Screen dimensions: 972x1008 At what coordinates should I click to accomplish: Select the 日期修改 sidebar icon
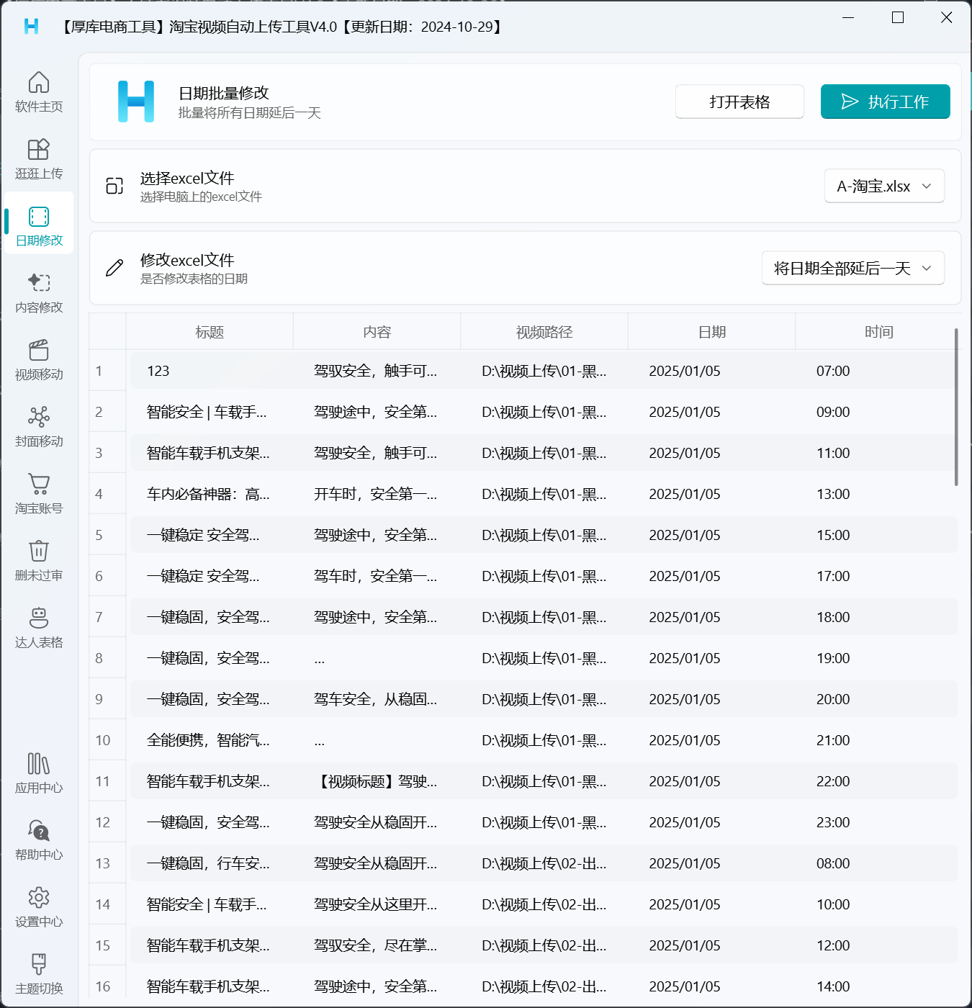click(x=39, y=216)
